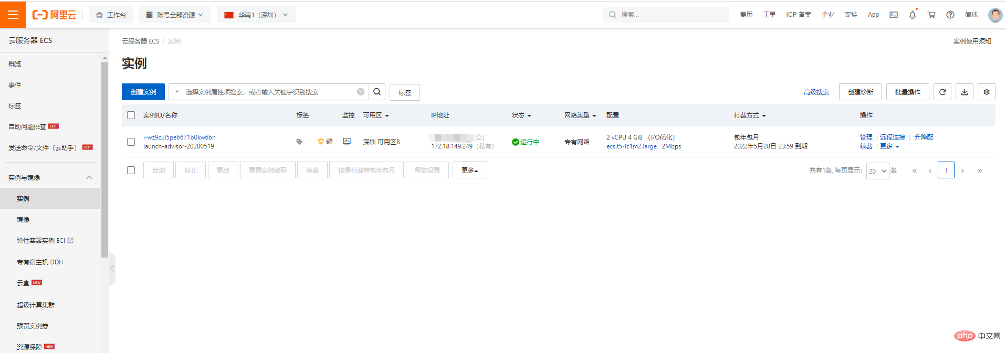
Task: Open the 账号全部资源 dropdown
Action: pos(175,15)
